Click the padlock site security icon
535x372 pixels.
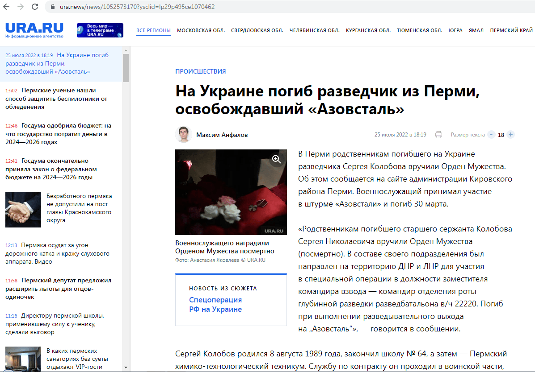53,7
